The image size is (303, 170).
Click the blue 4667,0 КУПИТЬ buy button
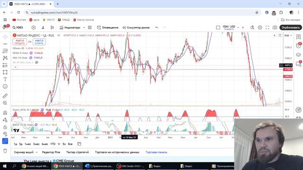(x=39, y=42)
